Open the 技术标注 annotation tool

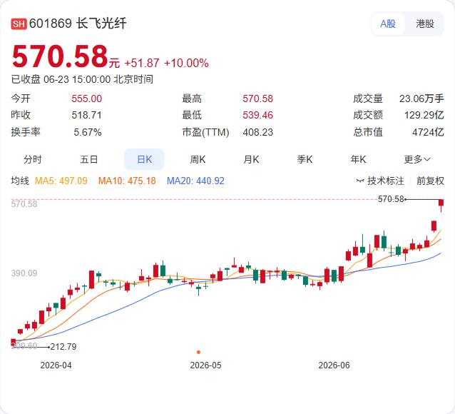coord(380,181)
